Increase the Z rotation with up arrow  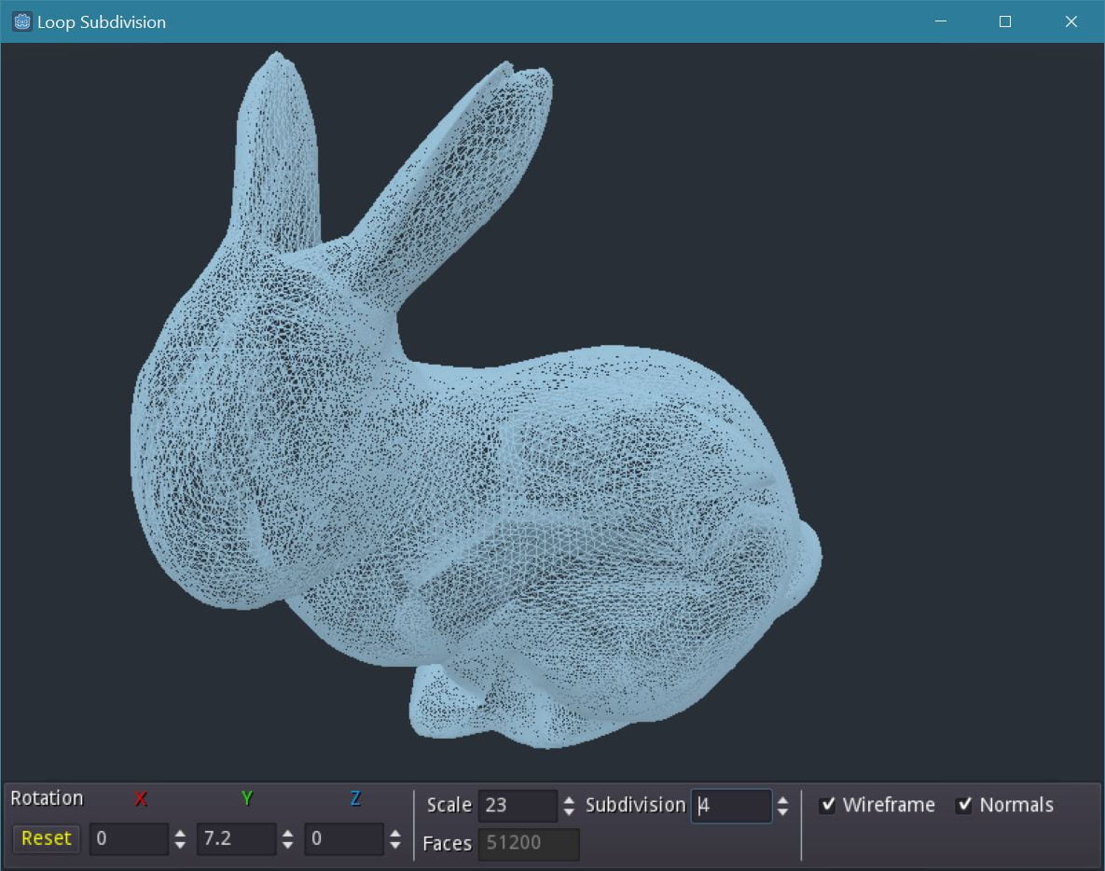tap(395, 833)
